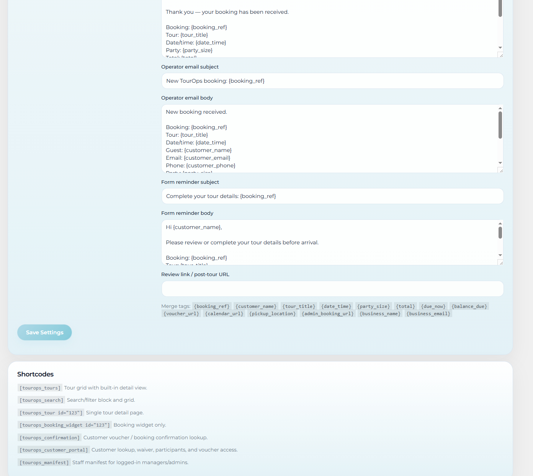The image size is (533, 476).
Task: Click text 'Customer lookup, waiver, participants, and voucher access.'
Action: pos(165,450)
